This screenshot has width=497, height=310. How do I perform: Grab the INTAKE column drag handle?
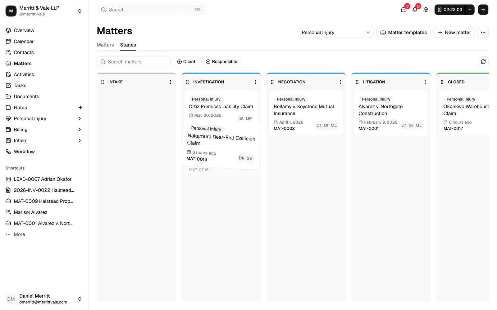coord(103,82)
